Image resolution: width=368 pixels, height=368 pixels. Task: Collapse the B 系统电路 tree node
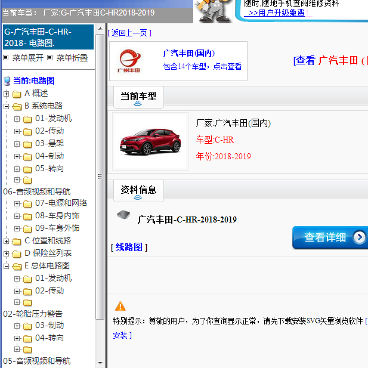[x=7, y=107]
